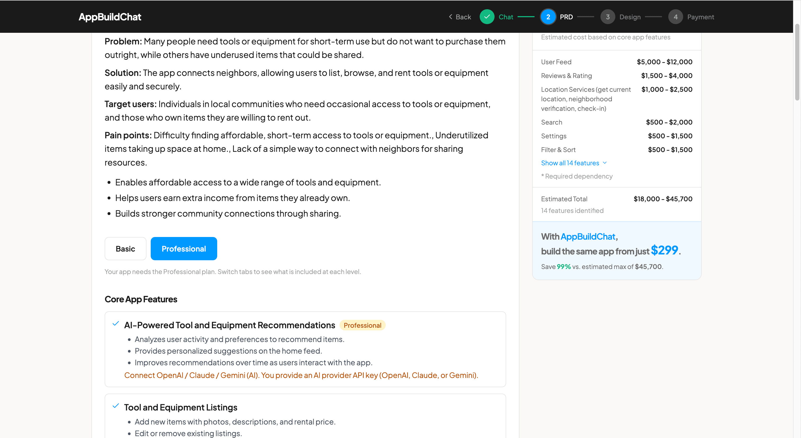Click the Required dependency note

[x=577, y=176]
